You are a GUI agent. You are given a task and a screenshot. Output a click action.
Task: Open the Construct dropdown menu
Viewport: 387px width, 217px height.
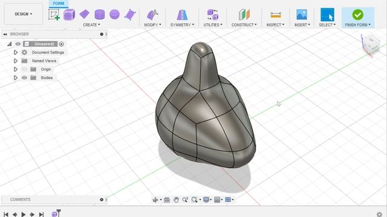point(244,25)
